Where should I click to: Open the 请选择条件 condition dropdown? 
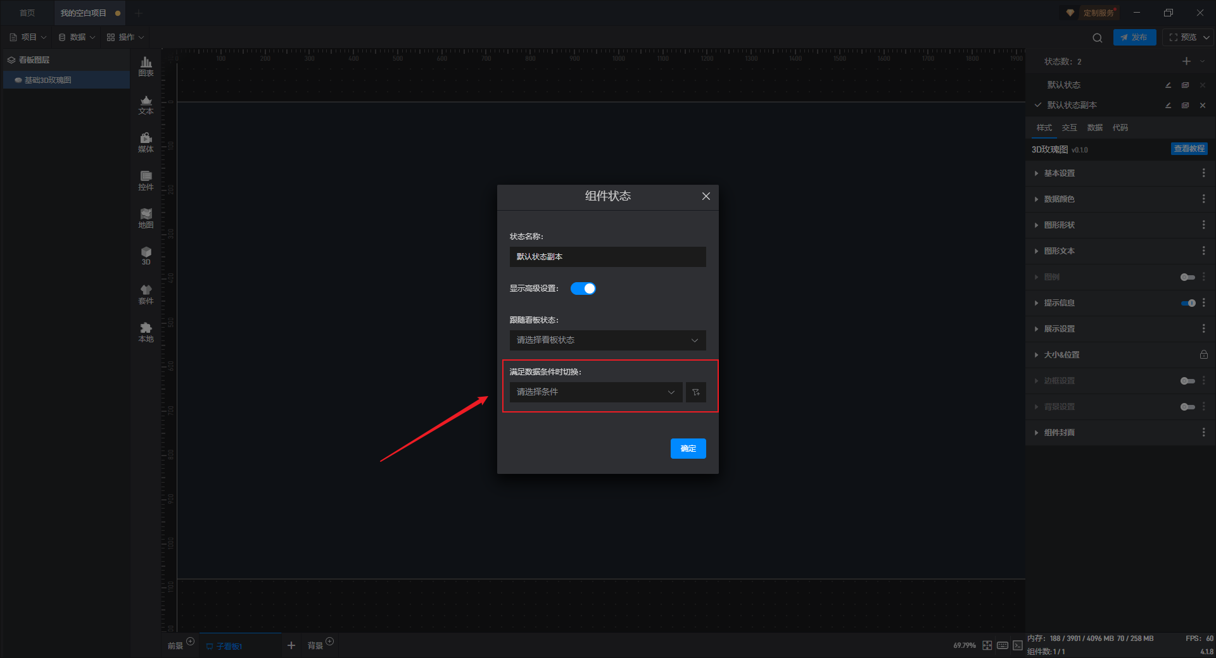pos(597,392)
